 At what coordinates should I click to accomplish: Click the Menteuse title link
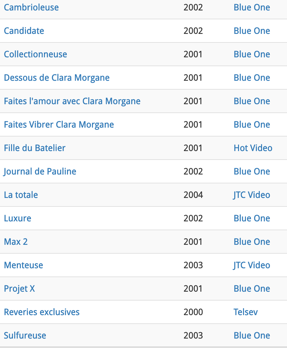tap(23, 265)
